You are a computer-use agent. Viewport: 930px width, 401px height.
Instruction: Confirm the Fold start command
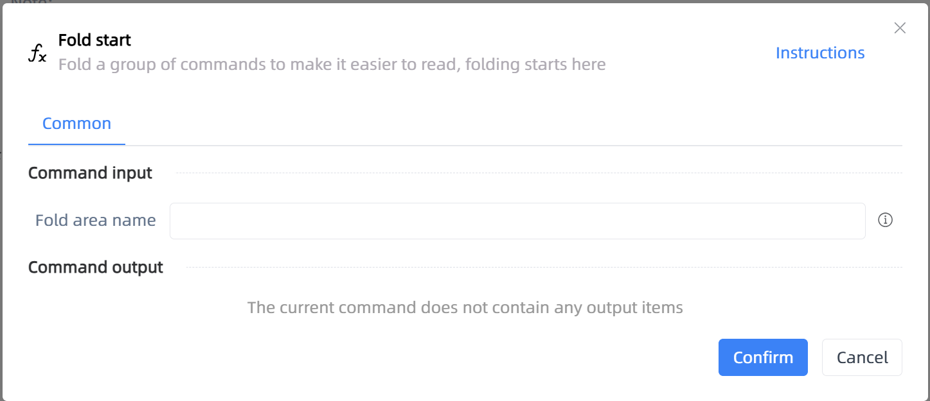(x=763, y=357)
